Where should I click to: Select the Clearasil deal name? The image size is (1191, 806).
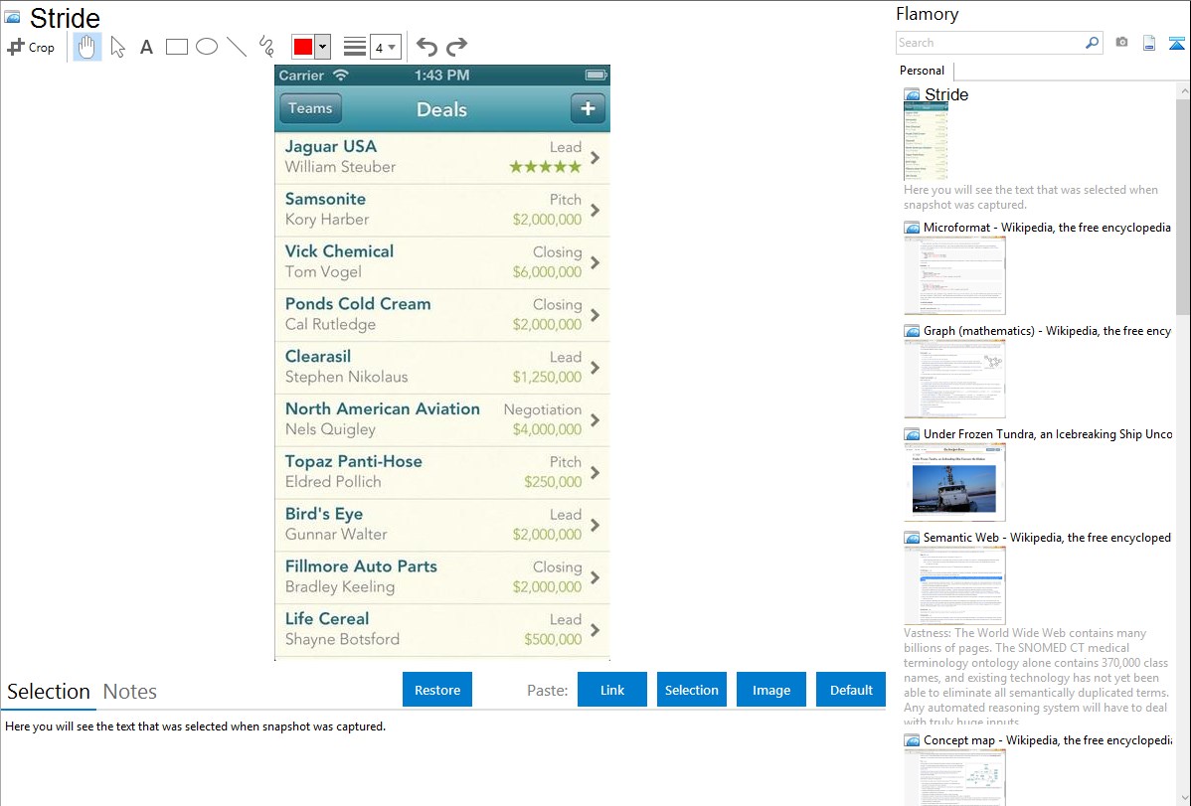pos(317,356)
